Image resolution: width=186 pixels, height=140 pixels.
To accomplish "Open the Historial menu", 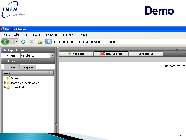I will click(36, 35).
